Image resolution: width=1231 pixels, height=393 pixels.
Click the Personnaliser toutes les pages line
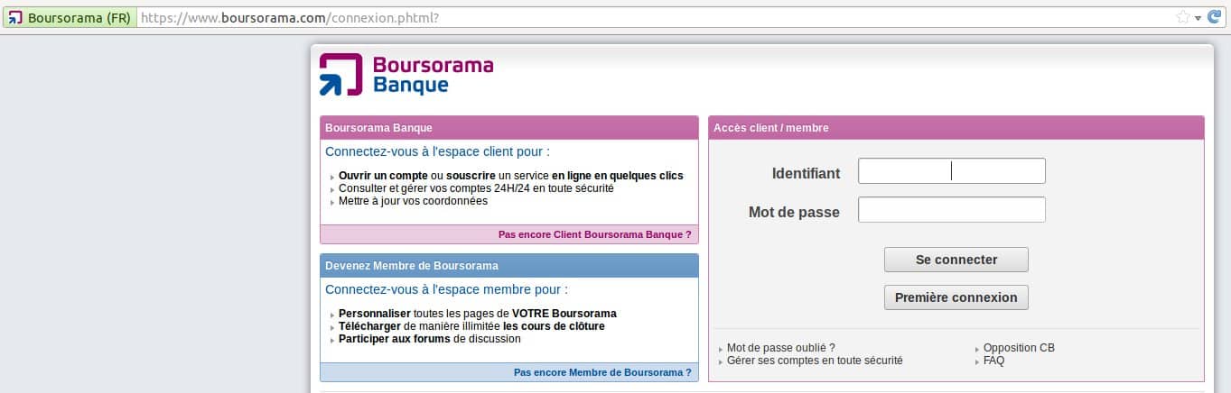click(478, 314)
